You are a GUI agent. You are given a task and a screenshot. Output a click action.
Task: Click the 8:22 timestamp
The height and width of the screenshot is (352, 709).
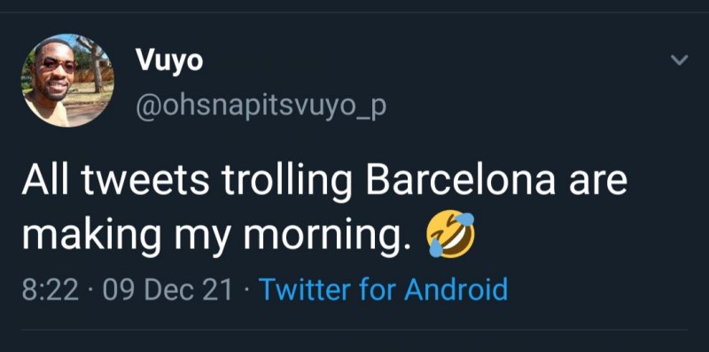(50, 291)
